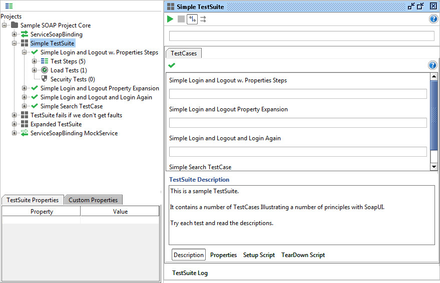The image size is (440, 283).
Task: Expand ServiceSoapBinding MockService node
Action: 15,133
